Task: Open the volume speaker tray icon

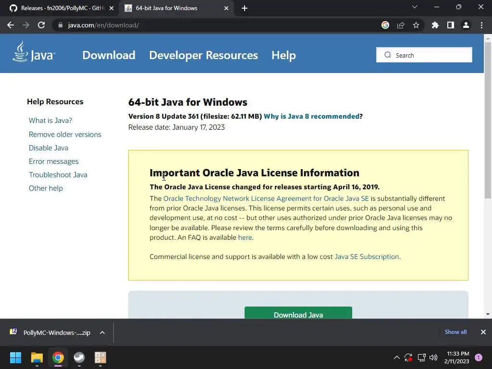Action: click(433, 357)
